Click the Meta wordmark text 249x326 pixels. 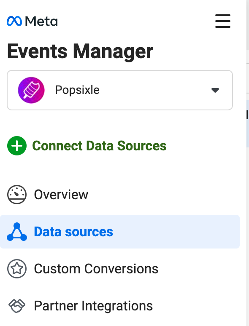point(41,21)
